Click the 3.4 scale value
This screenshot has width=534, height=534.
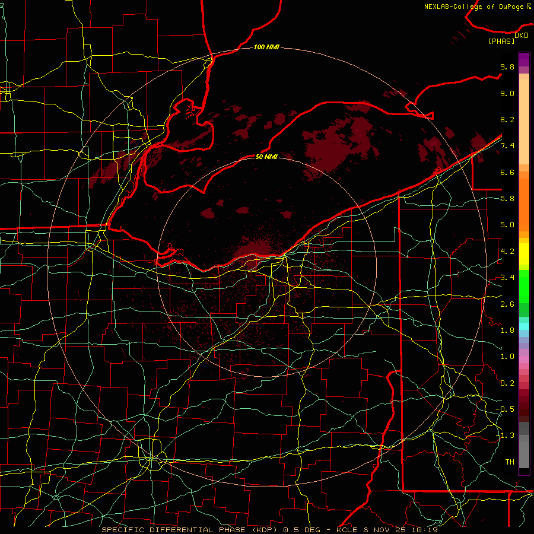507,278
